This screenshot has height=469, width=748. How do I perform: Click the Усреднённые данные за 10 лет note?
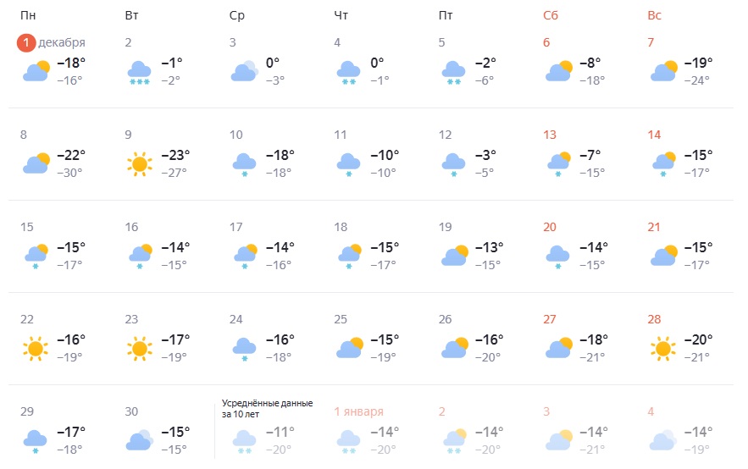coord(268,409)
